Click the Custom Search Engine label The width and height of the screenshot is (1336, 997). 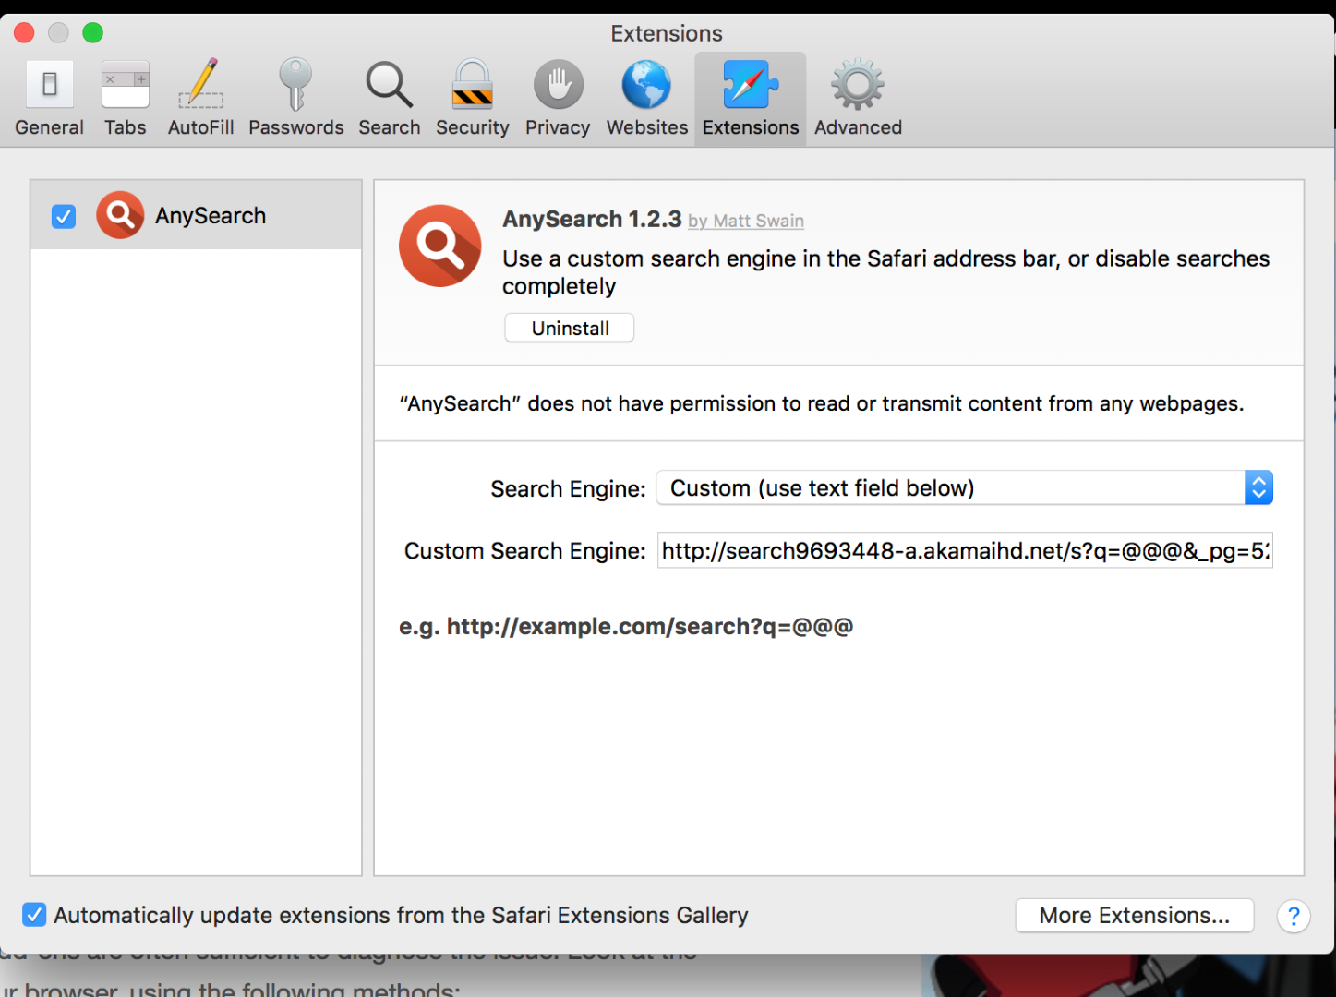525,551
